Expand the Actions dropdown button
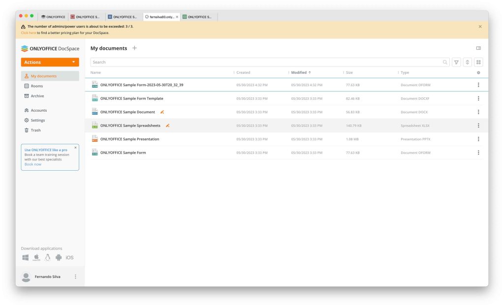 (x=50, y=62)
